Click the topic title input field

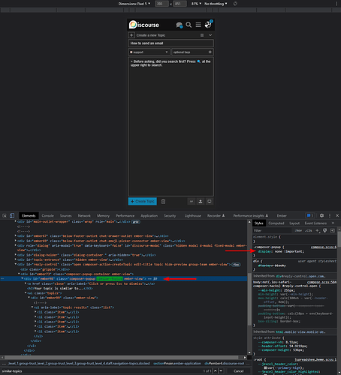[x=170, y=43]
